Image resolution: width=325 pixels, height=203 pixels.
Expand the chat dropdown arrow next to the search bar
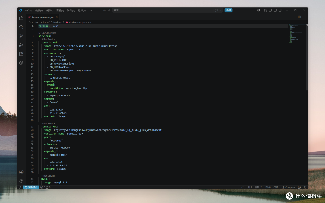[221, 10]
